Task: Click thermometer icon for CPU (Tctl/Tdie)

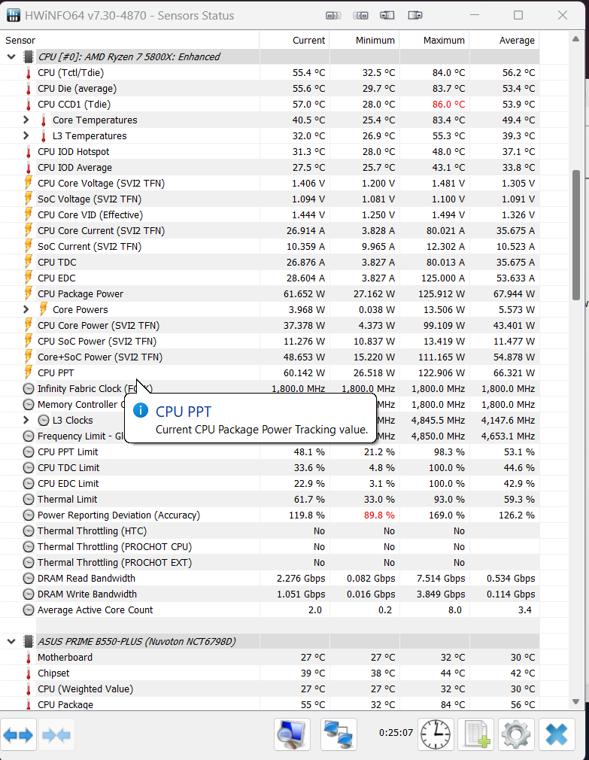Action: click(28, 73)
